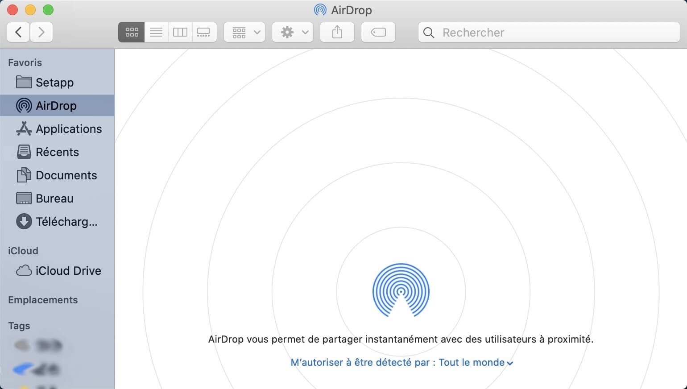Click the edit tags toolbar button
Screen dimensions: 687x389
[x=378, y=32]
